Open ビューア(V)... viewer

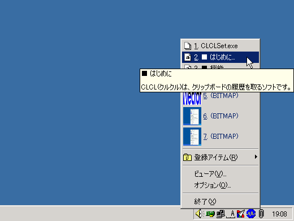[220, 174]
